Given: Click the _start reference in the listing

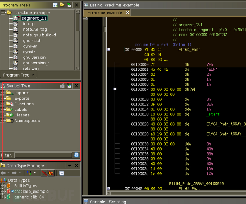Looking at the screenshot, I should pyautogui.click(x=213, y=114).
